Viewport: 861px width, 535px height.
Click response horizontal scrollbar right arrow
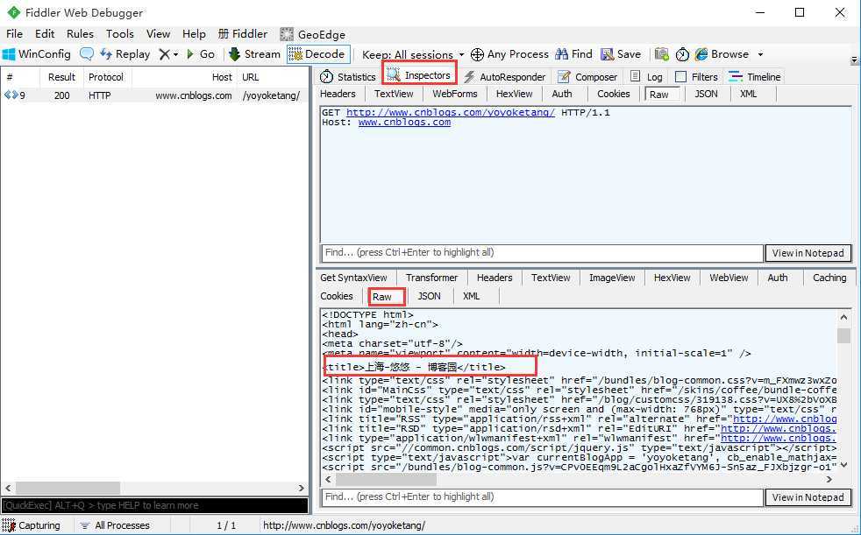829,479
